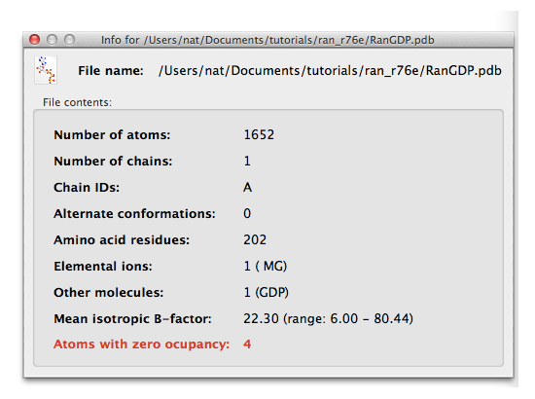This screenshot has height=399, width=535.
Task: Click the 'Elemental ions:' label
Action: point(103,267)
